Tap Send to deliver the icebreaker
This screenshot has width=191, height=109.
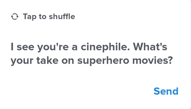(166, 91)
